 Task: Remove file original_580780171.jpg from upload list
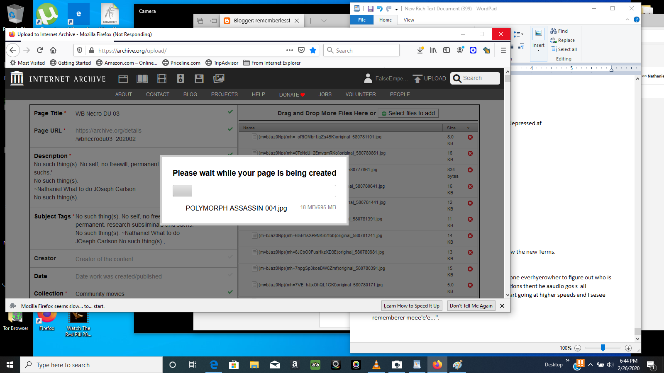click(x=470, y=285)
